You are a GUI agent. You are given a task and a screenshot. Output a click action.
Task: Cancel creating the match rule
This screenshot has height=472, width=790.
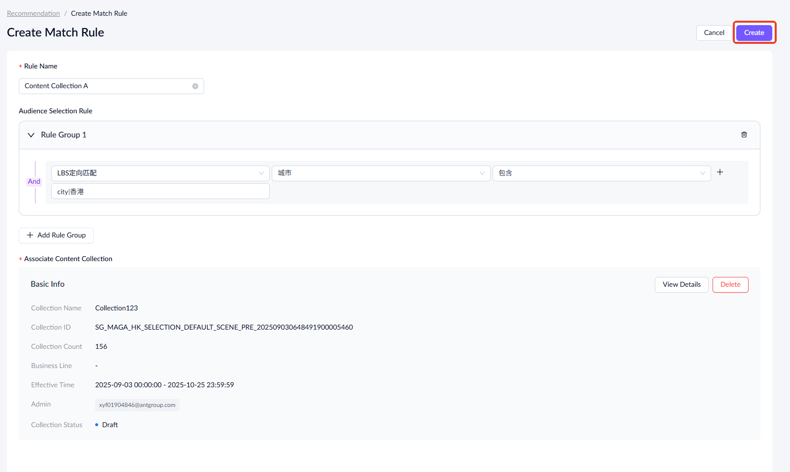click(714, 33)
